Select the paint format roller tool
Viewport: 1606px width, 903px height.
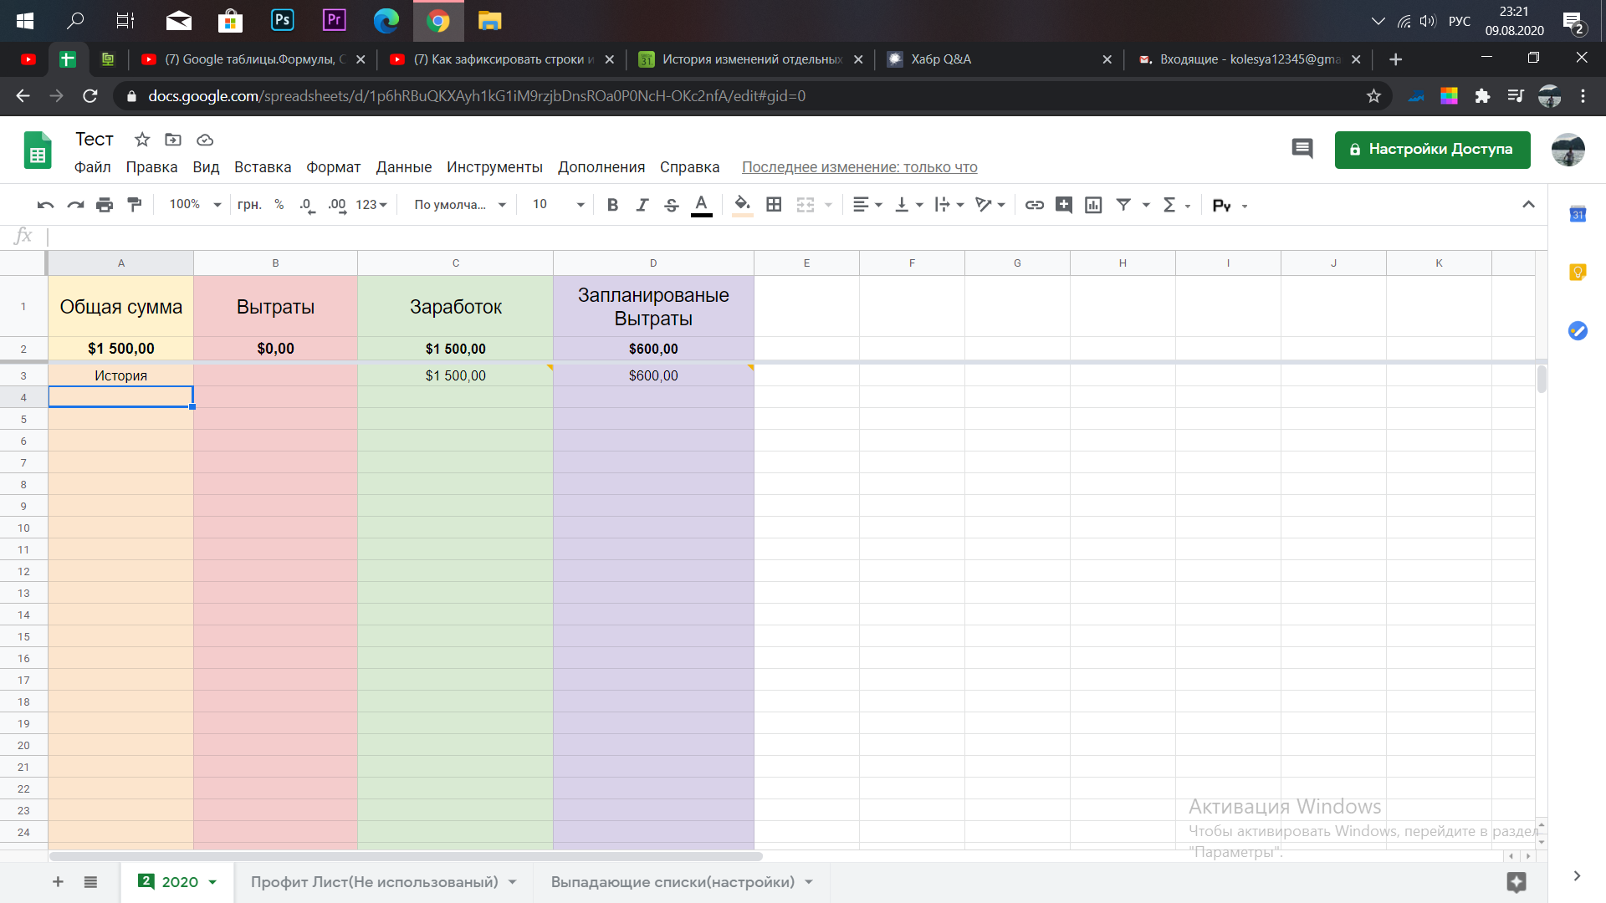click(x=134, y=205)
